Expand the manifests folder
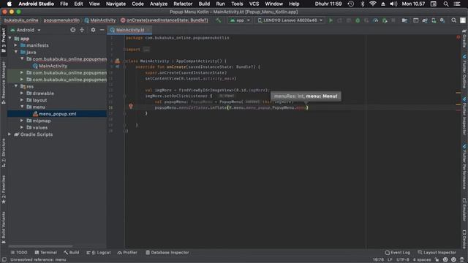Image resolution: width=468 pixels, height=263 pixels. [16, 45]
